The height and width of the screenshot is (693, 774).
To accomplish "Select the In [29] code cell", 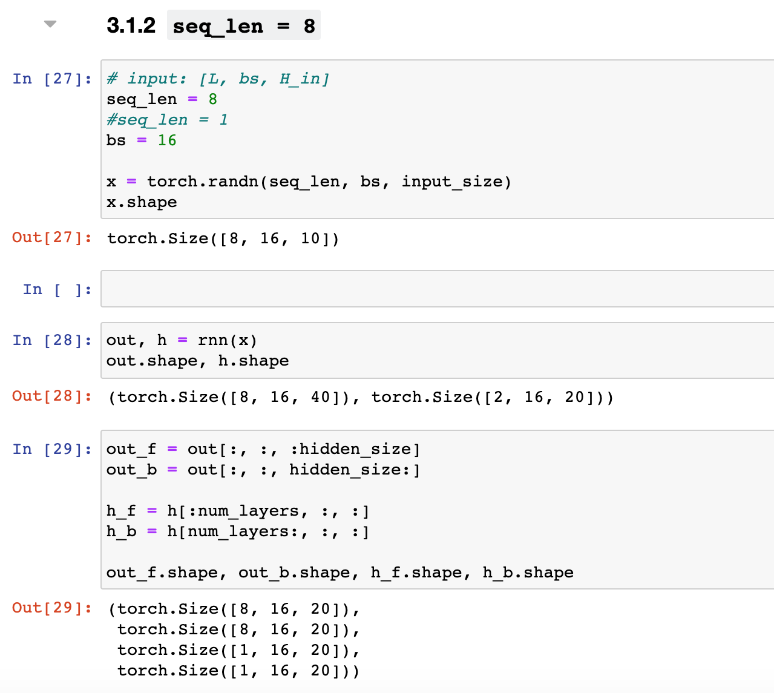I will pos(437,510).
